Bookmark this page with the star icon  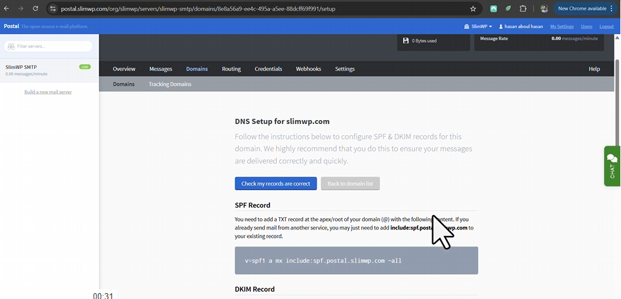click(x=473, y=9)
